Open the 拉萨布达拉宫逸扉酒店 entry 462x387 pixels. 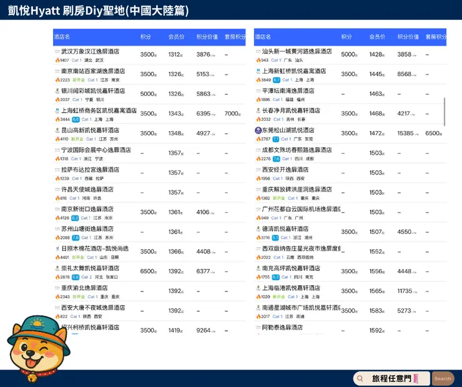click(x=149, y=173)
